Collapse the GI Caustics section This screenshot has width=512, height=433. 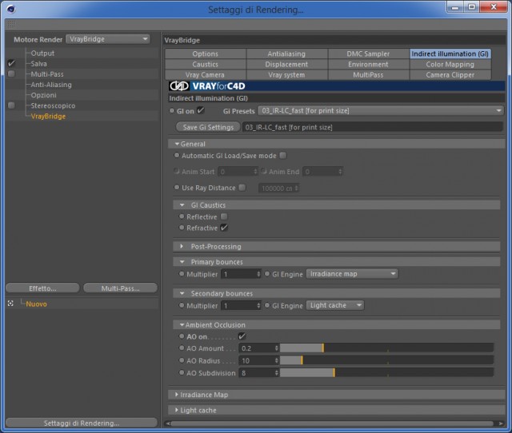pos(182,205)
